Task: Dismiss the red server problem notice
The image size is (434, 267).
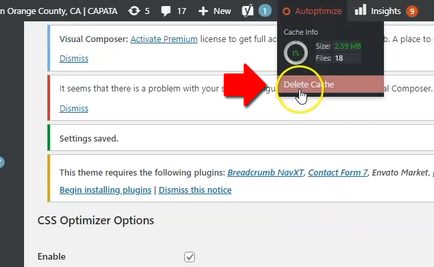Action: tap(74, 108)
